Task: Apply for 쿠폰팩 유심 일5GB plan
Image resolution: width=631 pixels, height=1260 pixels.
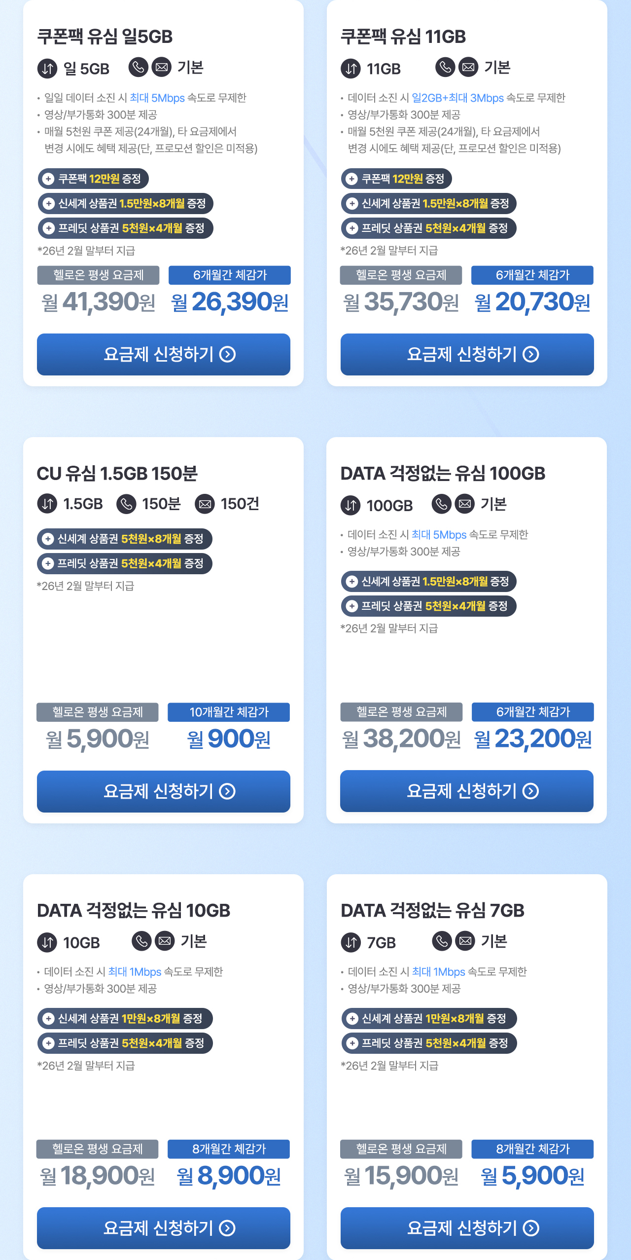Action: (164, 354)
